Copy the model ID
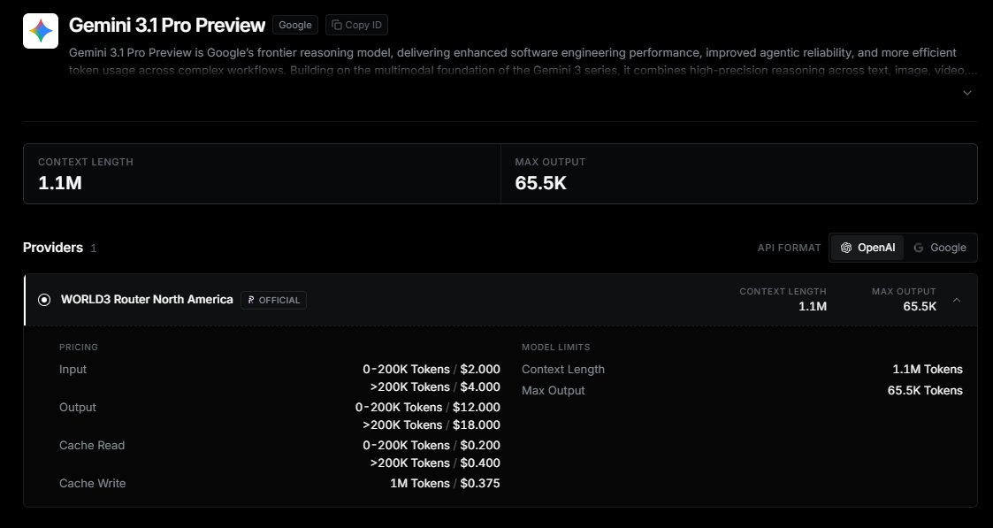993x528 pixels. (356, 25)
